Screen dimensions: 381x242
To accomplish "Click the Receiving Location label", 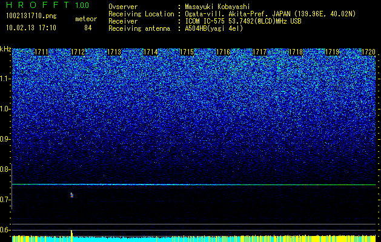I will 141,14.
